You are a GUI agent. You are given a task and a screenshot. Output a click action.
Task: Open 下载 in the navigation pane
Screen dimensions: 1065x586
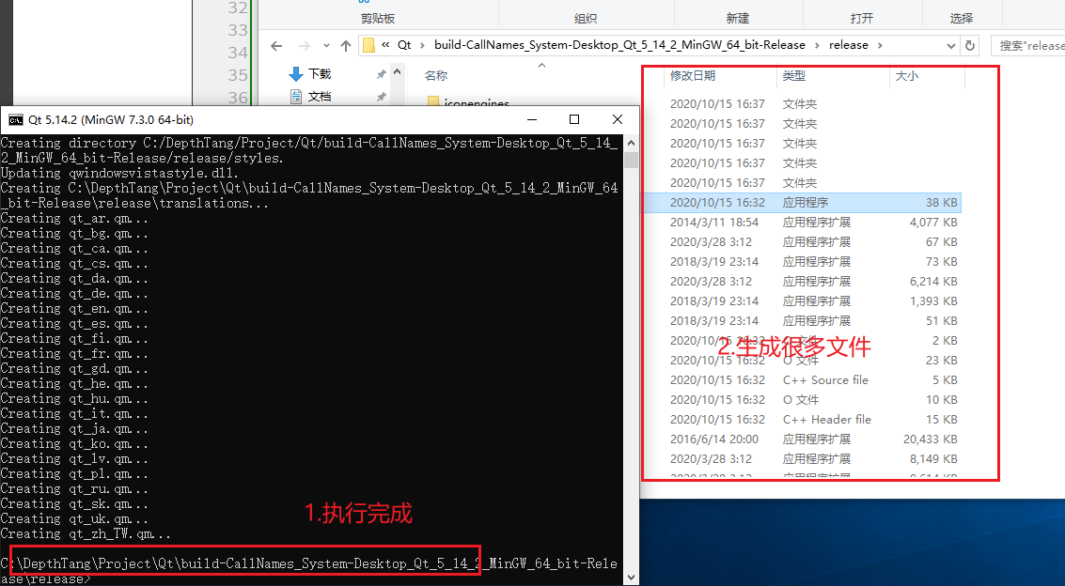[x=320, y=74]
